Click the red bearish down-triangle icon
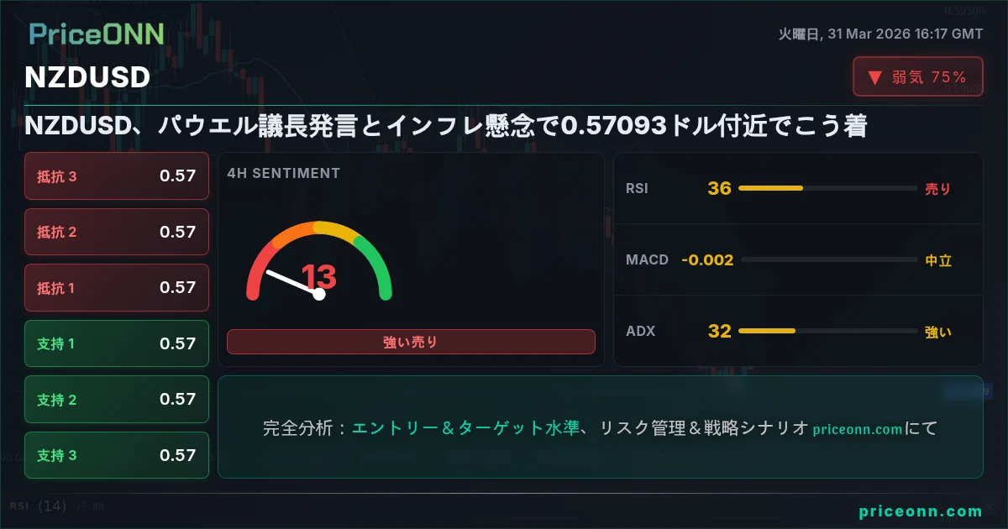This screenshot has height=529, width=1008. (x=874, y=77)
